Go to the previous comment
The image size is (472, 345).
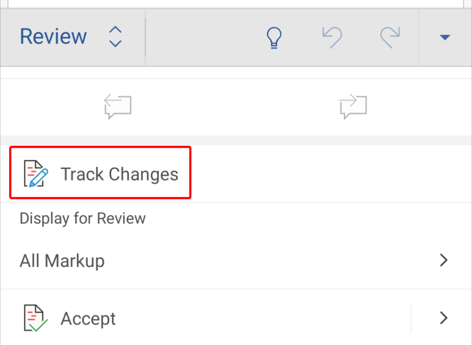pyautogui.click(x=118, y=107)
